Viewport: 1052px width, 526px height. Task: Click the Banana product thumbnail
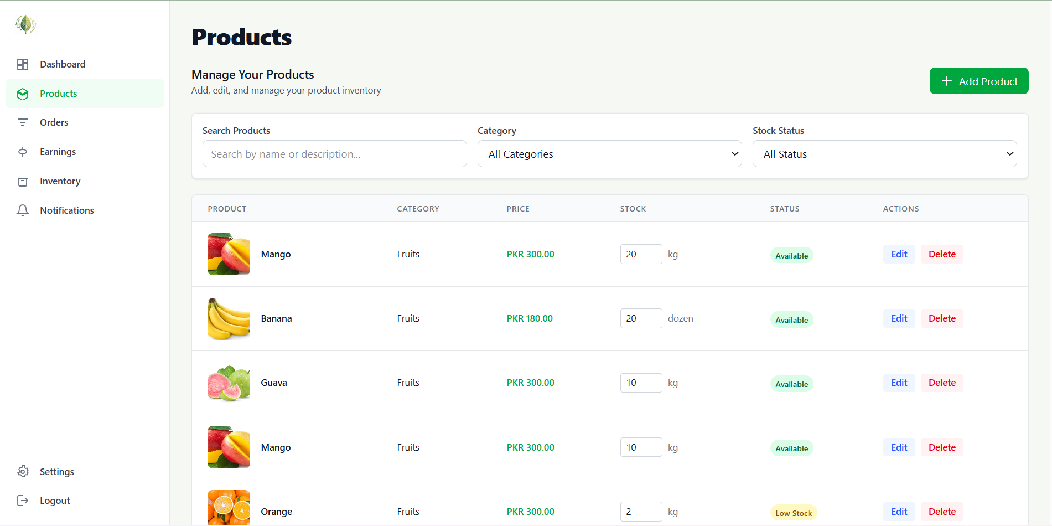(x=229, y=318)
